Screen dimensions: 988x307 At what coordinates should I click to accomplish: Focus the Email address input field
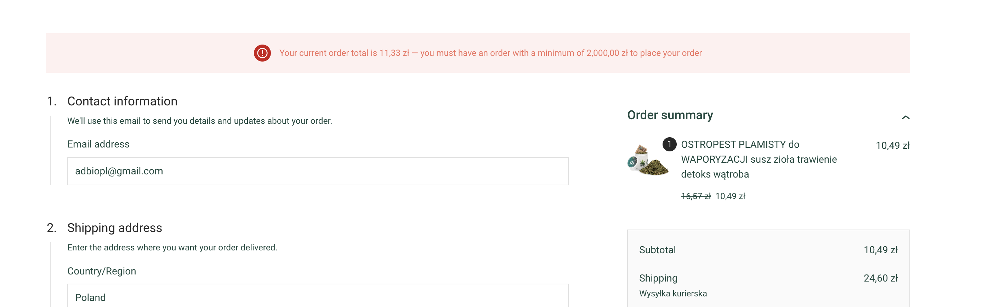pyautogui.click(x=318, y=171)
